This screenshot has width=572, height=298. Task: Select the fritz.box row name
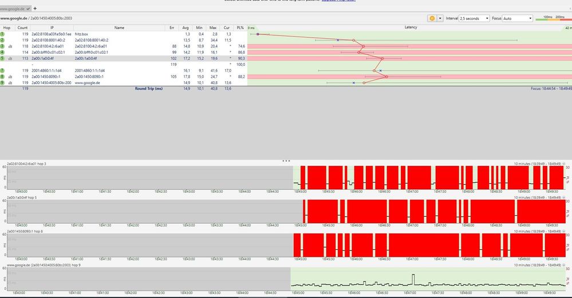tap(81, 34)
